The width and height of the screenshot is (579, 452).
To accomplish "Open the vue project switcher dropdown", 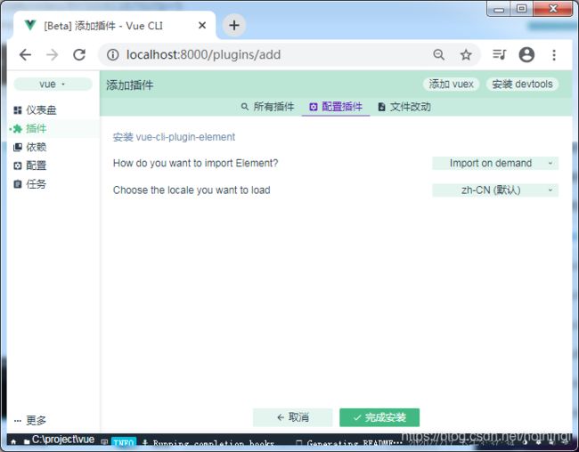I will click(53, 85).
